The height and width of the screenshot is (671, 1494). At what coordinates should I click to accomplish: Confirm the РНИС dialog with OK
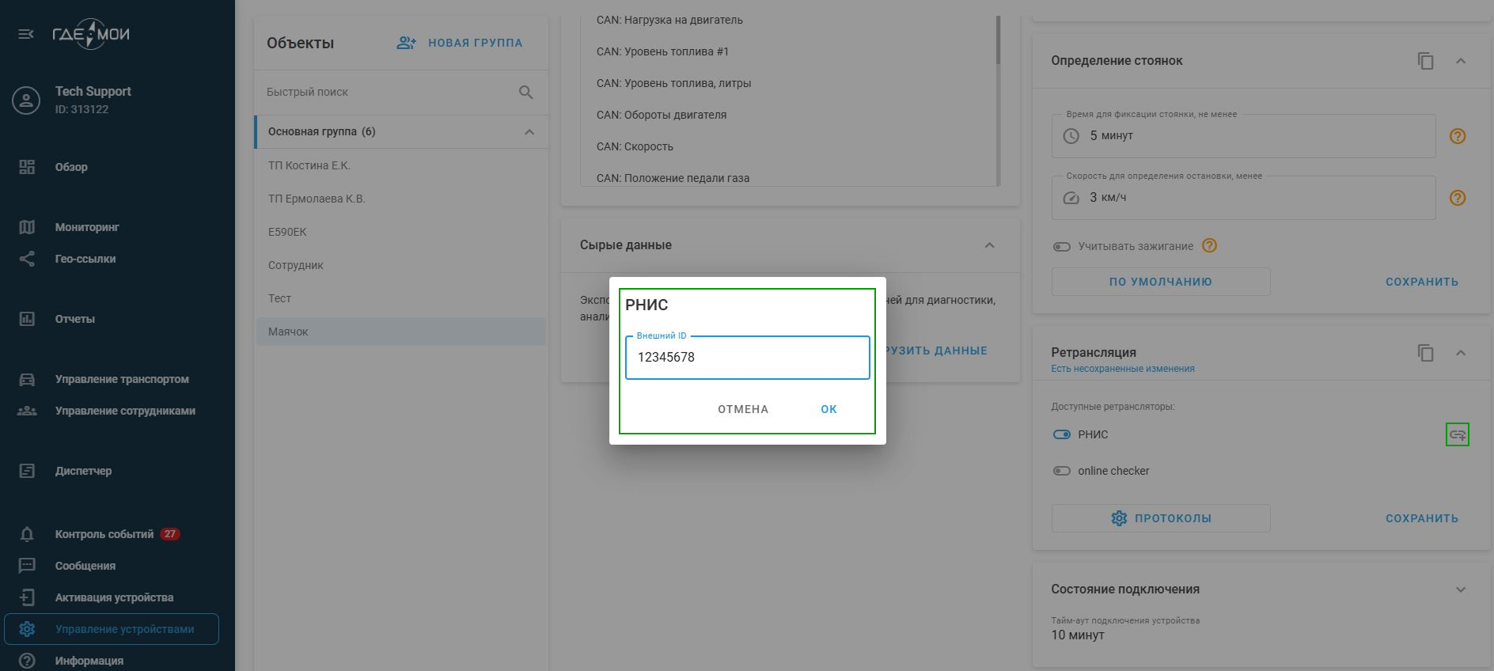829,409
